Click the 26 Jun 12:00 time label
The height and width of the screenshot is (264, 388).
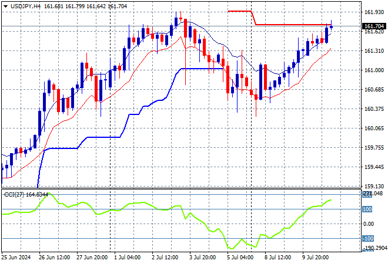pyautogui.click(x=55, y=258)
